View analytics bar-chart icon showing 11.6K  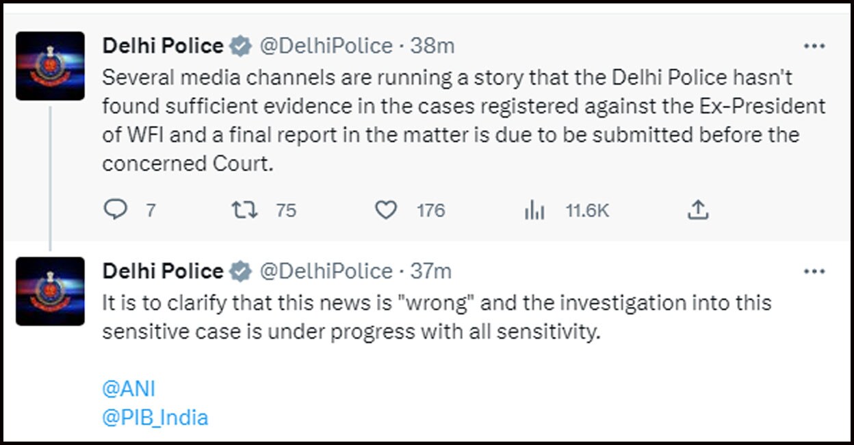[534, 211]
